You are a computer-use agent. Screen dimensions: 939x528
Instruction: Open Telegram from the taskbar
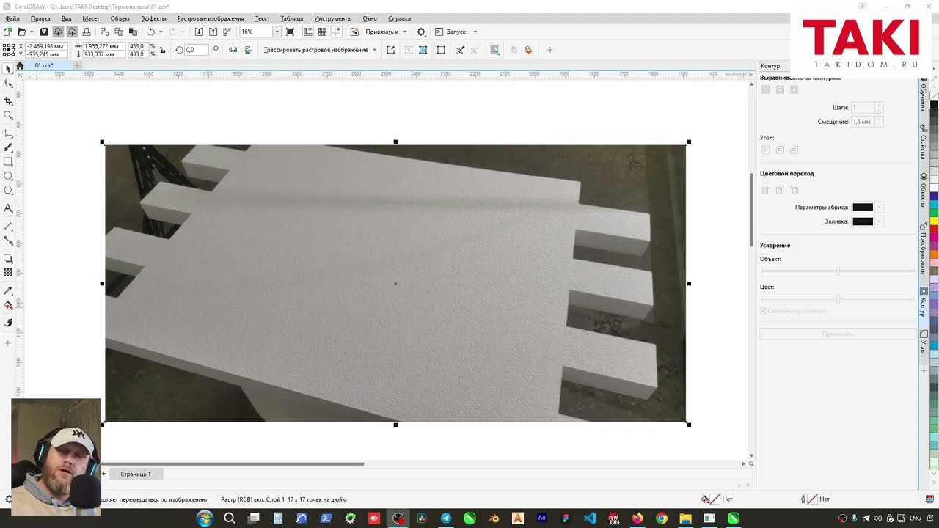446,518
